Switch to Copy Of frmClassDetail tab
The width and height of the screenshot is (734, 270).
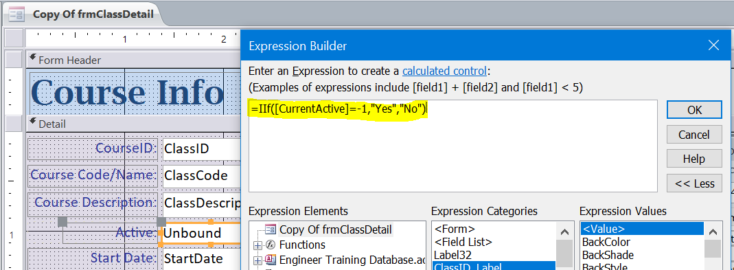click(x=93, y=14)
